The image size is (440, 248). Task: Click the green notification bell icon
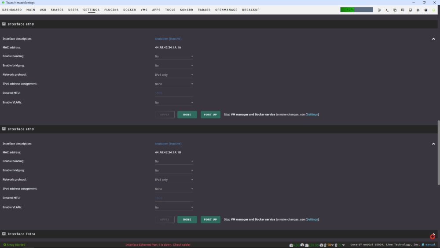click(x=433, y=10)
